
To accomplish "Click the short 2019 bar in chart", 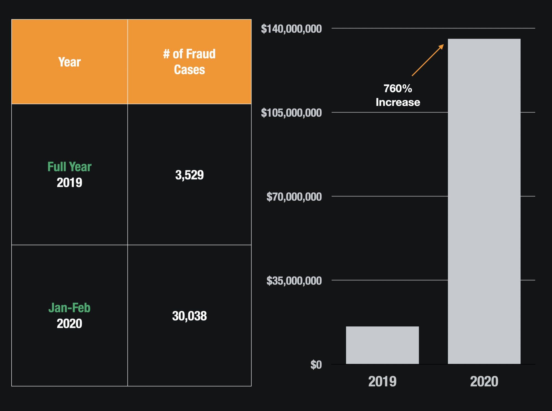I will 382,345.
